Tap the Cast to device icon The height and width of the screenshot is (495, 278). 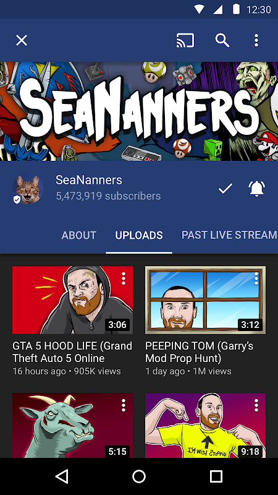click(x=185, y=40)
